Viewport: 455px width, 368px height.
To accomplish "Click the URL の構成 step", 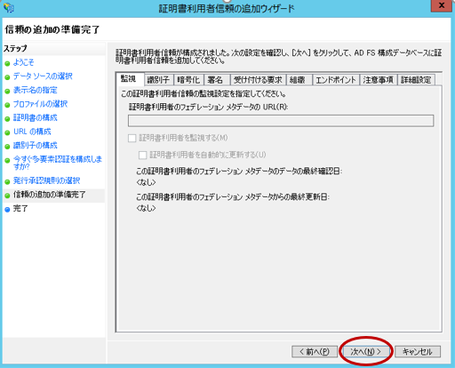I will [x=32, y=132].
